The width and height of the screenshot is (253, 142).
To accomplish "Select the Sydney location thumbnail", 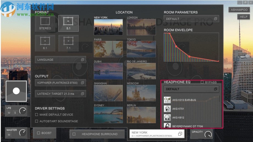I will click(x=108, y=115).
